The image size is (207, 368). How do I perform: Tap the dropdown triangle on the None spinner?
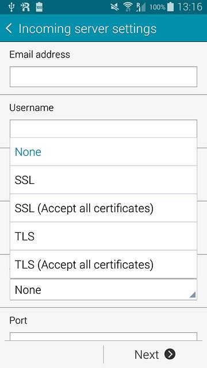coord(193,295)
